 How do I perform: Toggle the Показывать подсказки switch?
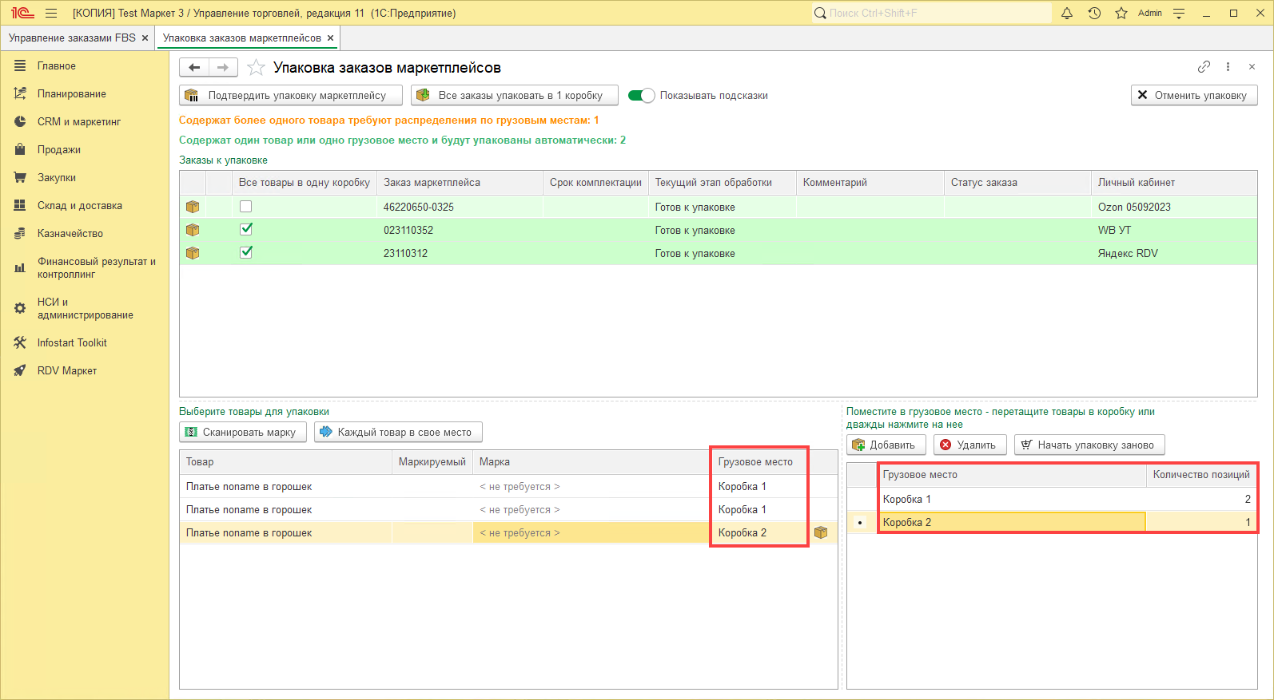641,96
